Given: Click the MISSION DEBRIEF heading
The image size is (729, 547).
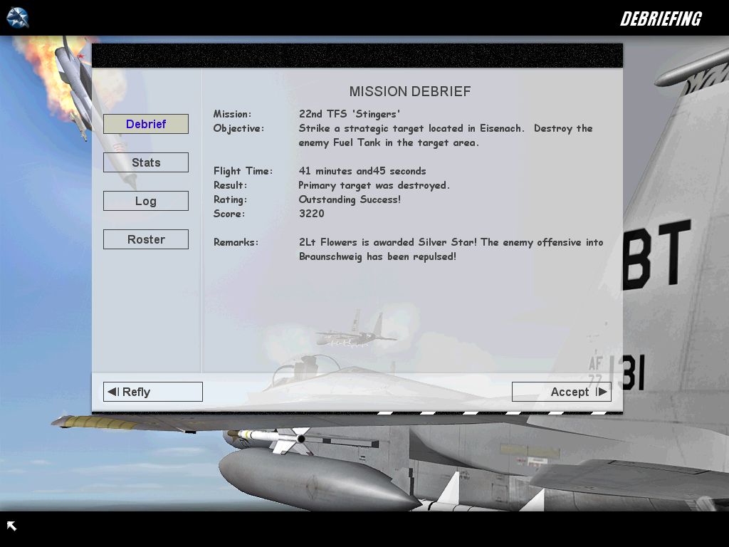Looking at the screenshot, I should click(x=410, y=91).
